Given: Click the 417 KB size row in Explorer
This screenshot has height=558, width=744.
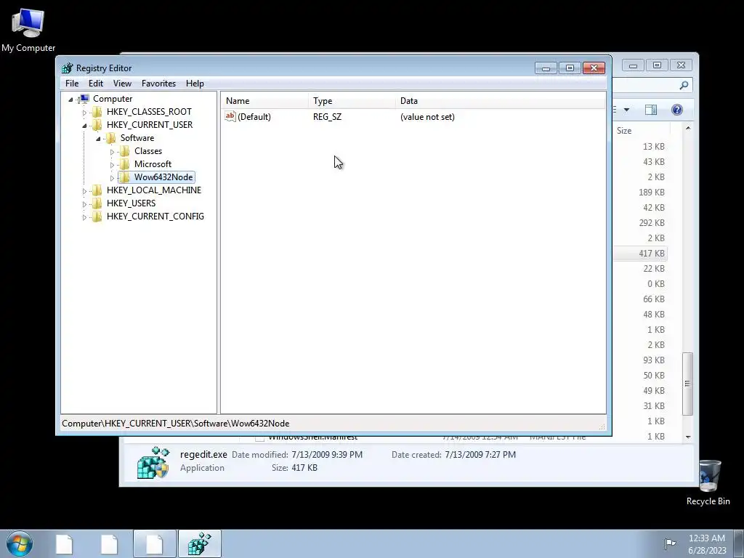Looking at the screenshot, I should 640,254.
